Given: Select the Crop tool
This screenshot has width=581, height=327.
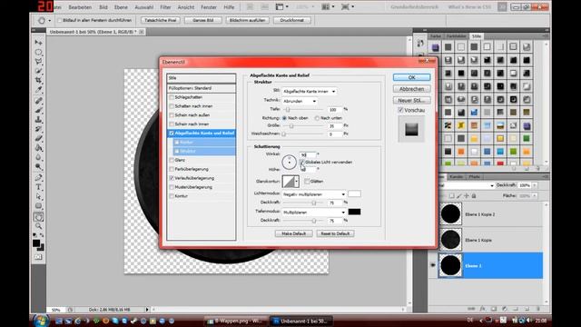Looking at the screenshot, I should 38,80.
